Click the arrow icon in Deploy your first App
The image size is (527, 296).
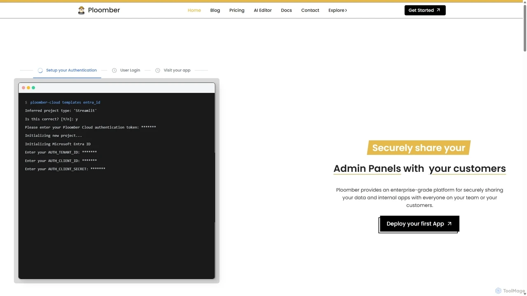point(450,224)
